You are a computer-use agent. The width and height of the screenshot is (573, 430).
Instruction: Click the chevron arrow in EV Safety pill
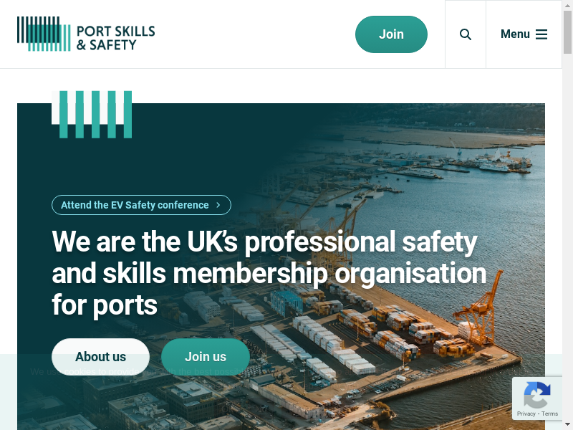click(218, 205)
